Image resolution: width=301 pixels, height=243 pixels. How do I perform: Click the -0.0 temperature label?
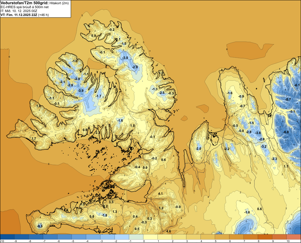(178, 207)
